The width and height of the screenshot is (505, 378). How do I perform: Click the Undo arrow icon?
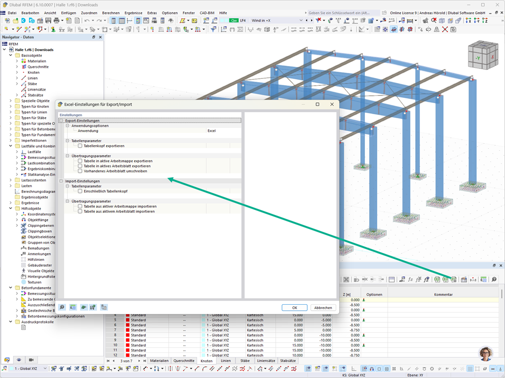pos(87,21)
